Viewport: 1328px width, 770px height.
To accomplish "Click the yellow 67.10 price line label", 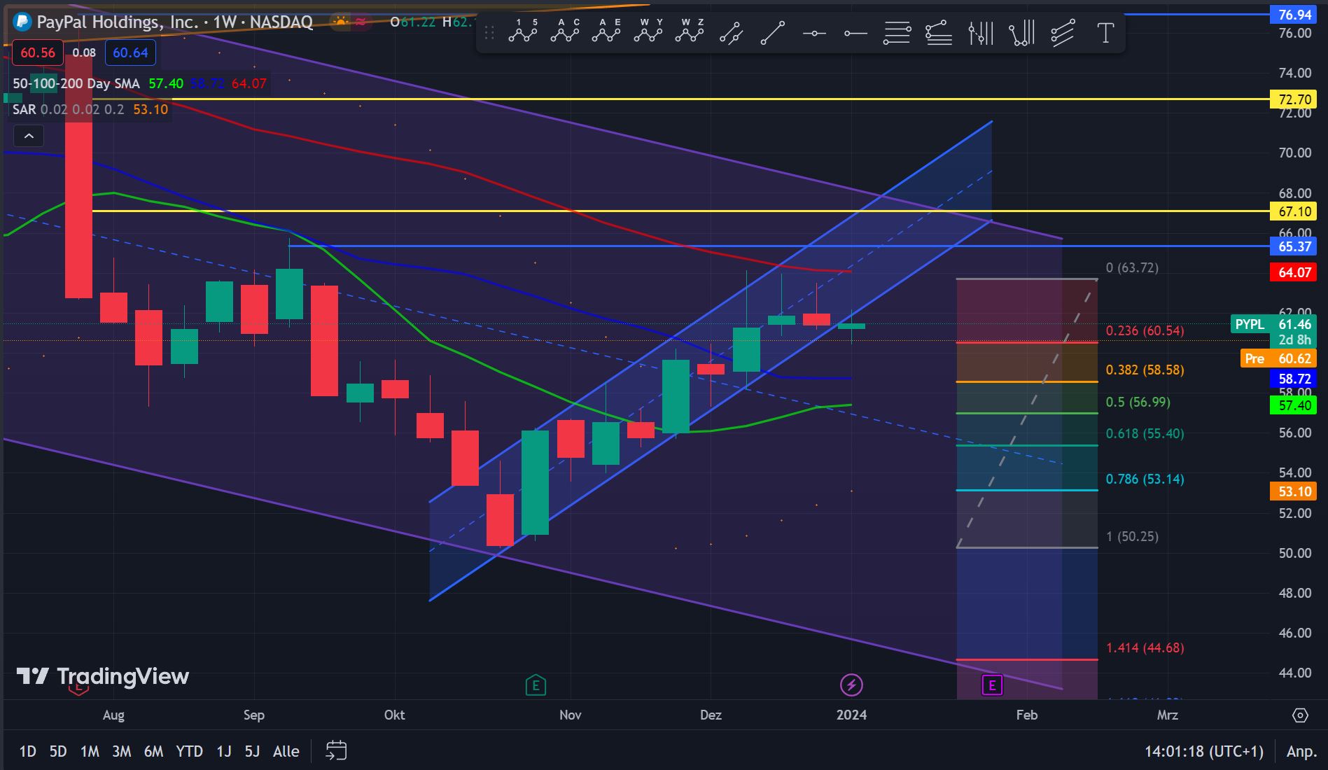I will (x=1294, y=211).
